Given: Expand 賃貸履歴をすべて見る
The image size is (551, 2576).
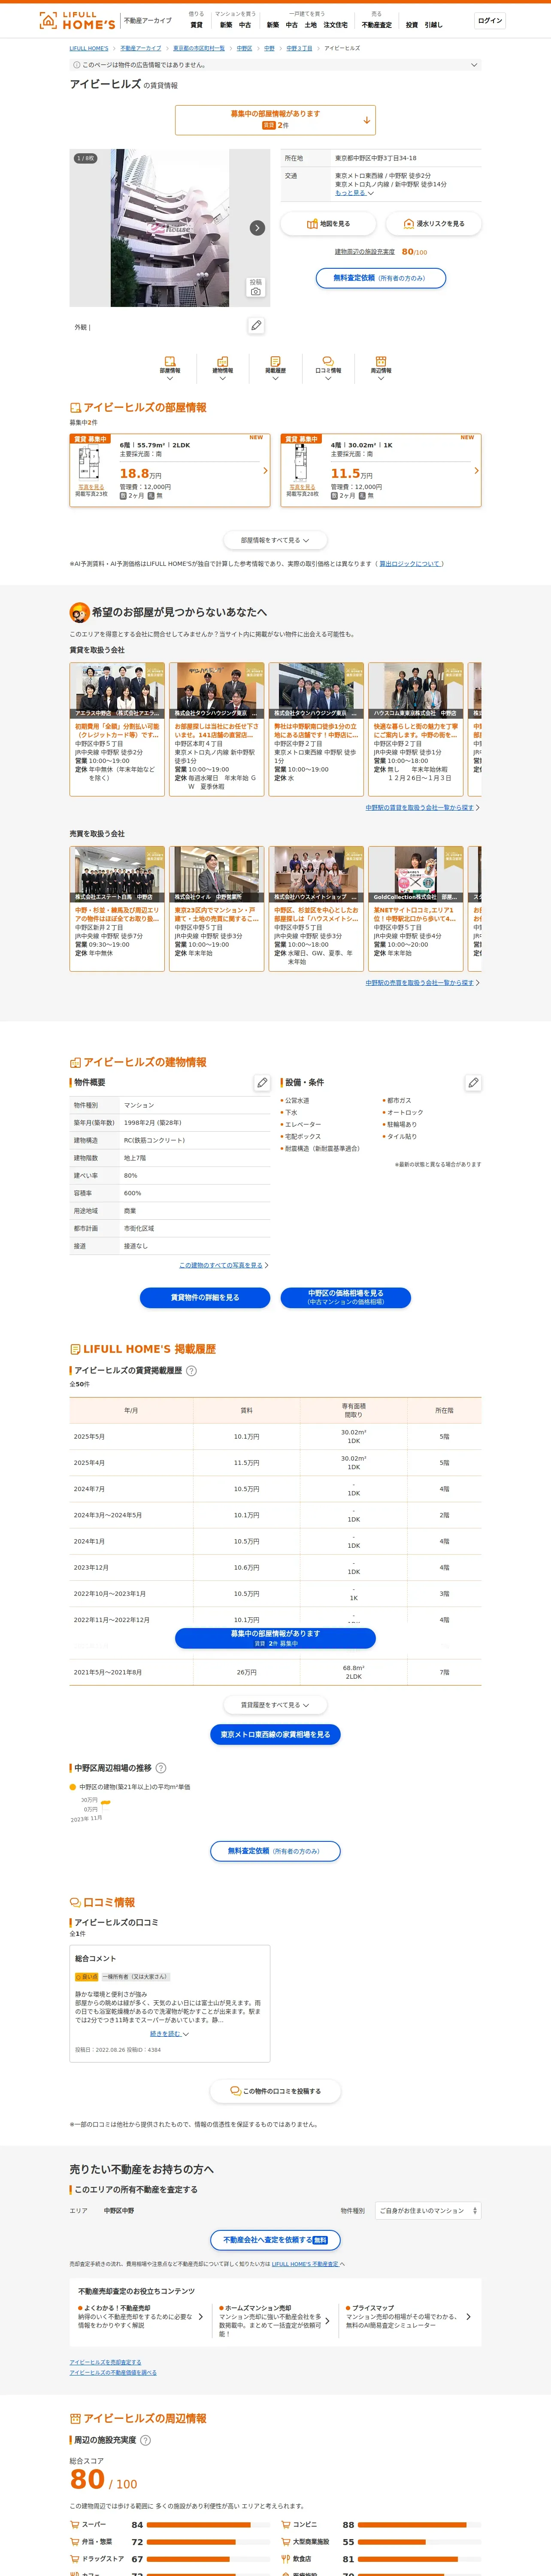Looking at the screenshot, I should 275,1705.
